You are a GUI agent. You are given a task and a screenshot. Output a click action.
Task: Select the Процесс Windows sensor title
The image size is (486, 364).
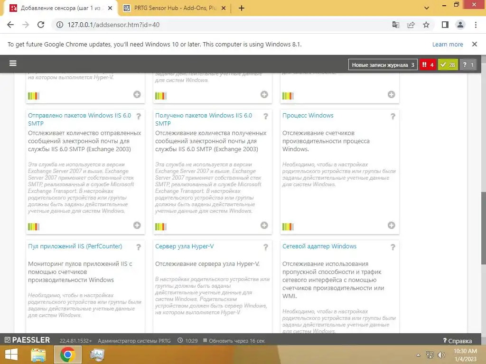[308, 116]
